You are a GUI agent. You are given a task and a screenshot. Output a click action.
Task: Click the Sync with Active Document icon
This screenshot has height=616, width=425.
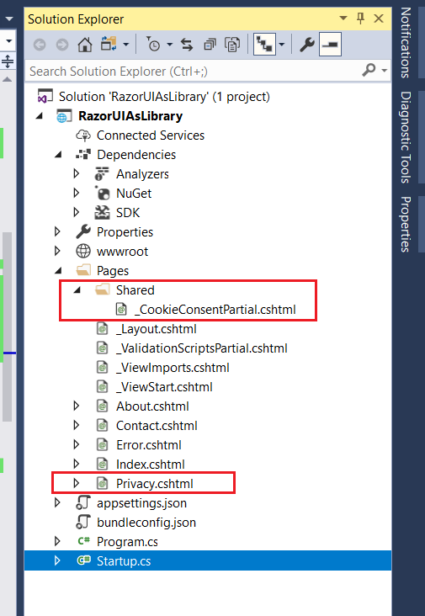coord(187,45)
